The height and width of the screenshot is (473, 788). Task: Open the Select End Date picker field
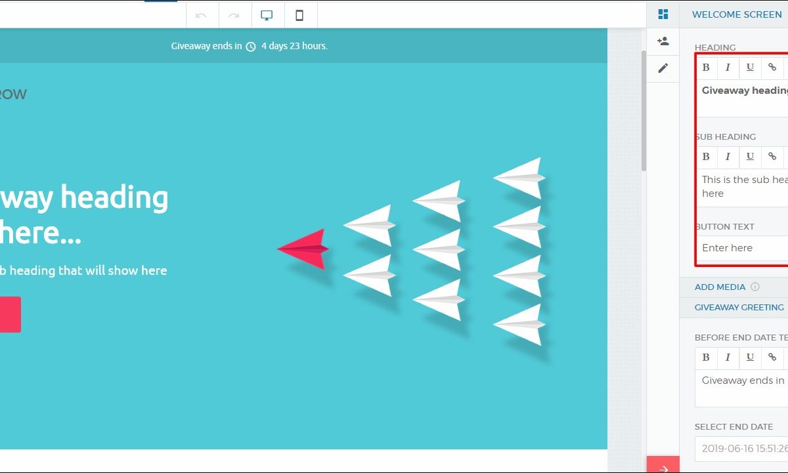[x=741, y=449]
